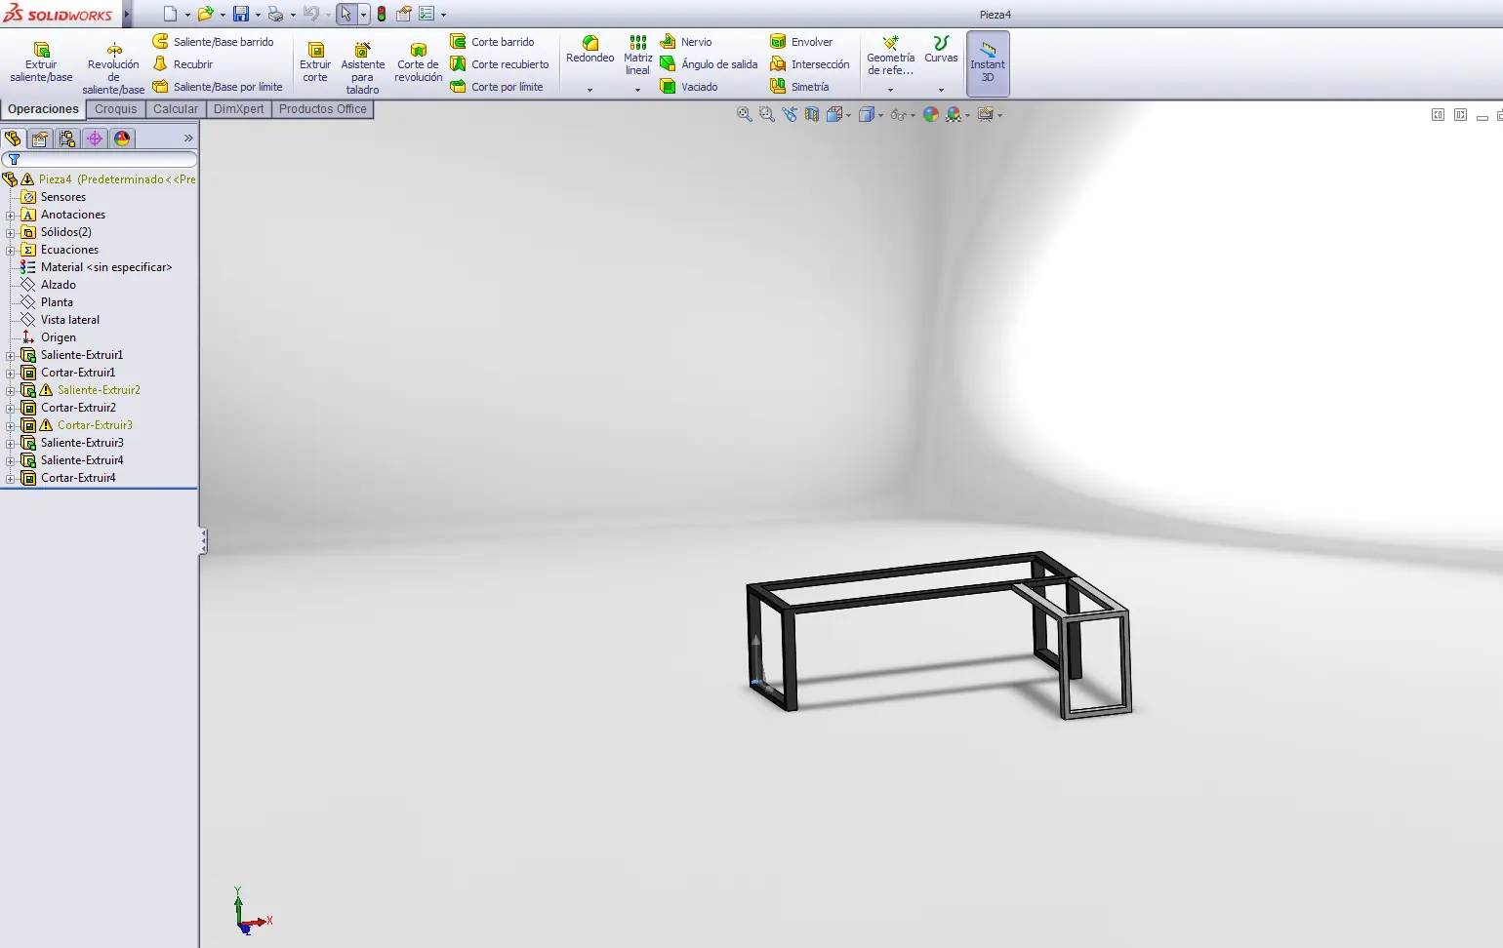
Task: Toggle Instant 3D mode
Action: [988, 63]
